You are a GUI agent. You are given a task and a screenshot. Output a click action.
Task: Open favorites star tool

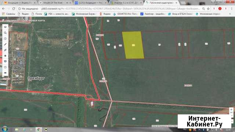(5, 56)
